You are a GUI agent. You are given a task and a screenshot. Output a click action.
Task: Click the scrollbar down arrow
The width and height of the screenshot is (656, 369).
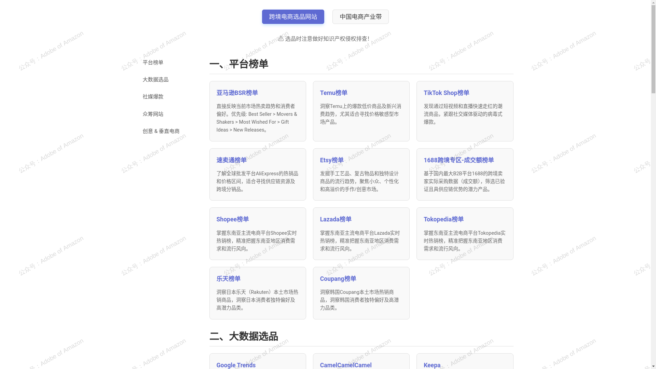click(x=653, y=366)
